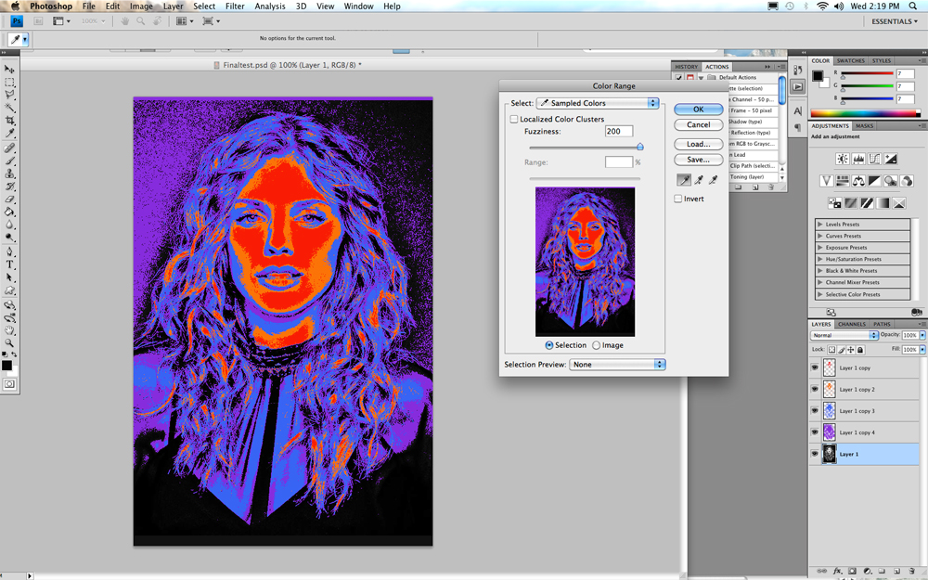Select the Zoom tool in the toolbox
This screenshot has width=928, height=580.
click(9, 342)
